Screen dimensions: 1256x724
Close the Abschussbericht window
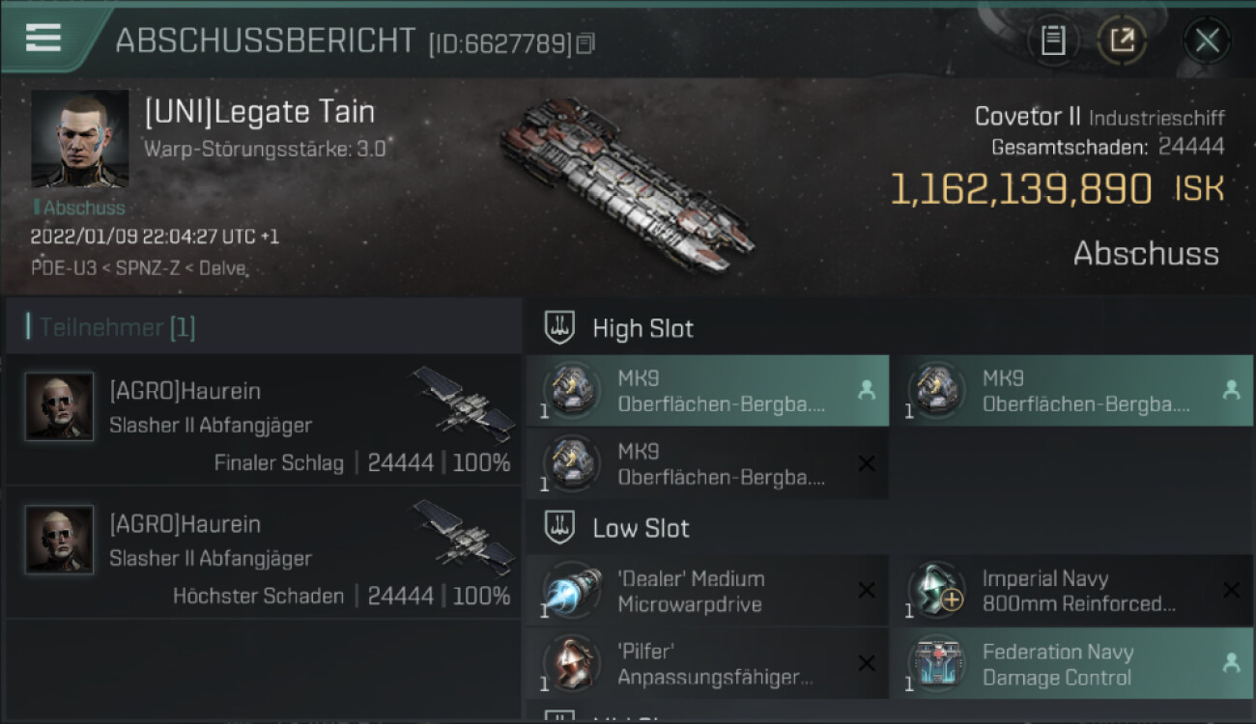point(1207,41)
